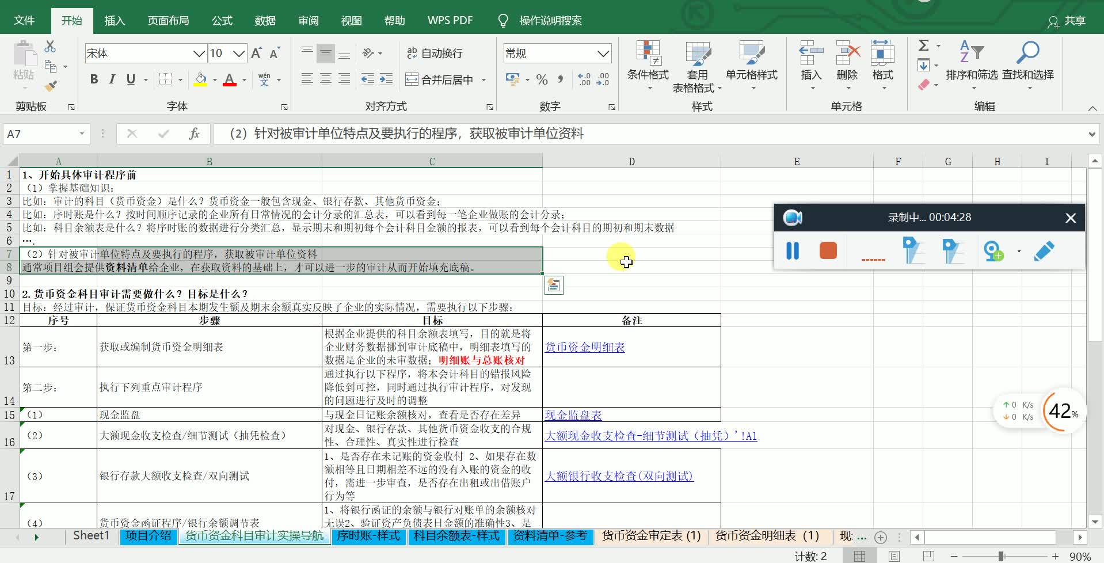Toggle middle vertical alignment
Screen dimensions: 1104x563
point(326,53)
